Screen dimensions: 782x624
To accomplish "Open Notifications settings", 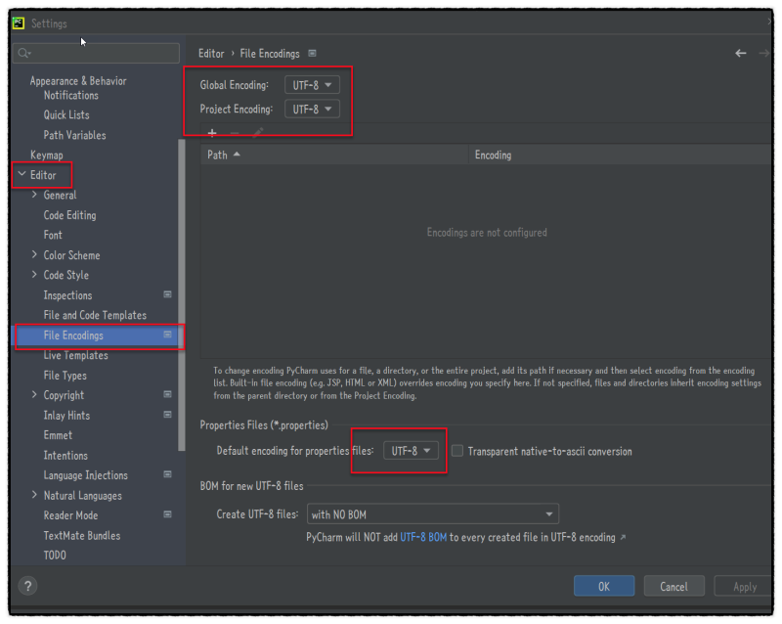I will click(x=70, y=95).
